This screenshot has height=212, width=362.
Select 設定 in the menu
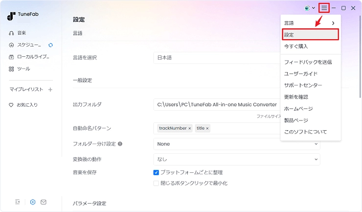click(x=310, y=35)
